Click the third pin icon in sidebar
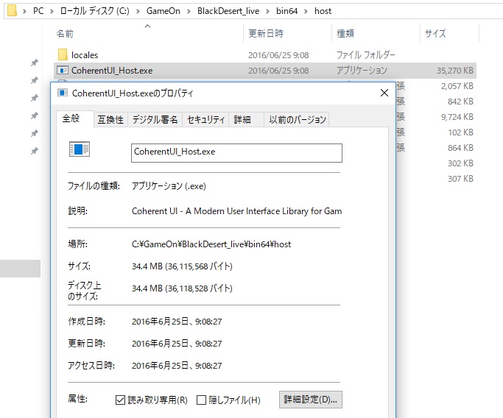Screen dimensions: 503x418 coord(35,98)
